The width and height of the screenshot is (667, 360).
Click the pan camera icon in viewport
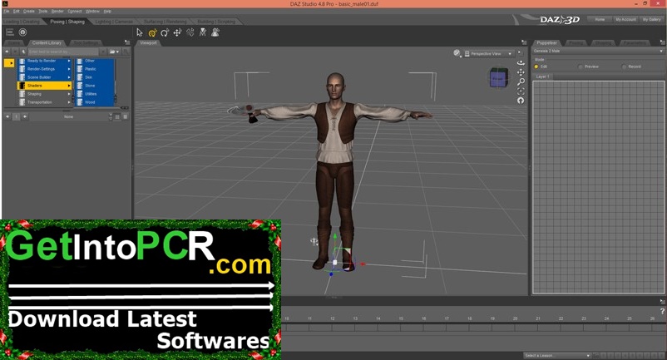[x=521, y=72]
